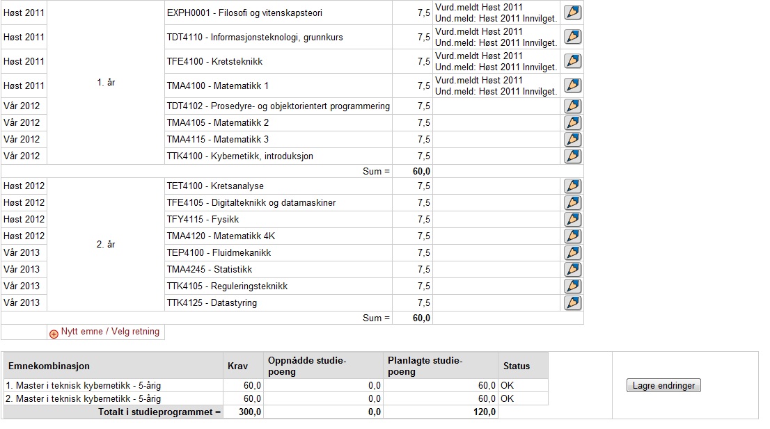
Task: Click the 300,0 total requirement value
Action: [250, 412]
